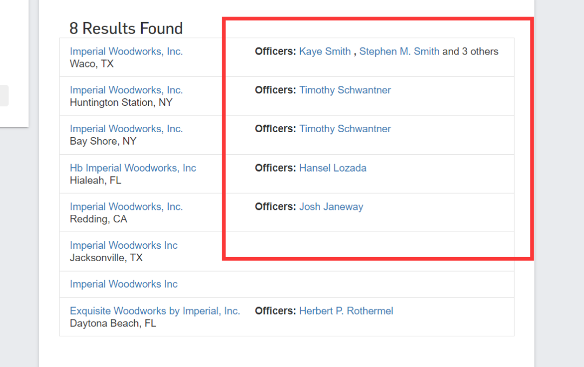
Task: Open Imperial Woodworks Inc Jacksonville, TX listing
Action: 123,246
